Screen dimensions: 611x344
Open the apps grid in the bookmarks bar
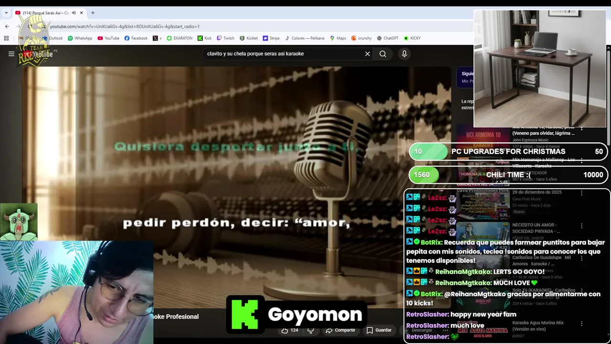(6, 38)
